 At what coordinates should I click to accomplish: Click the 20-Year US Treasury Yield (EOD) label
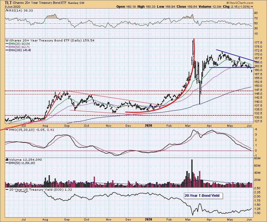pos(39,189)
